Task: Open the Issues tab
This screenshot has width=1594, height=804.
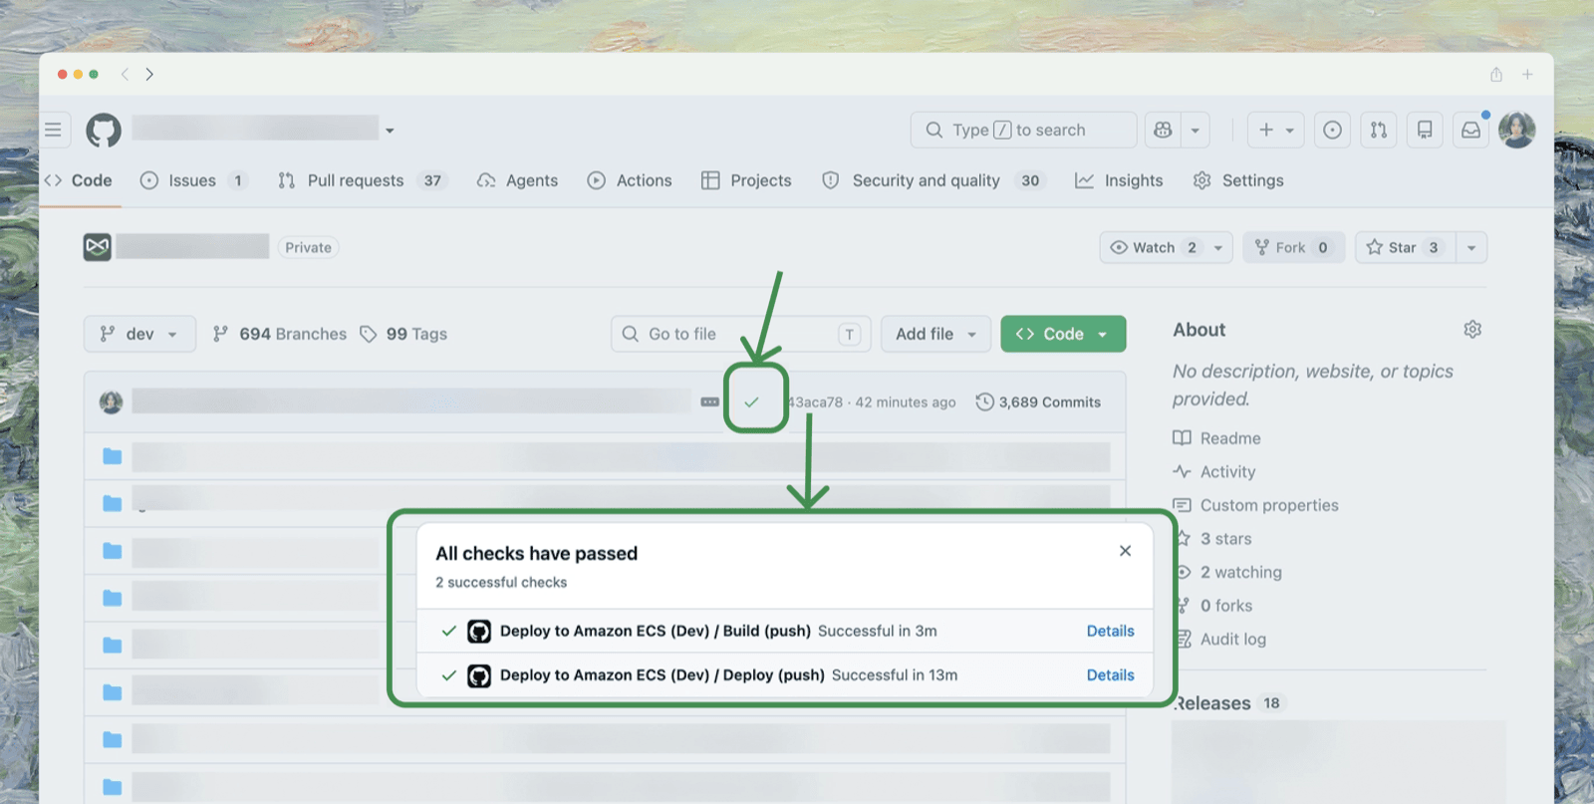Action: click(x=193, y=180)
